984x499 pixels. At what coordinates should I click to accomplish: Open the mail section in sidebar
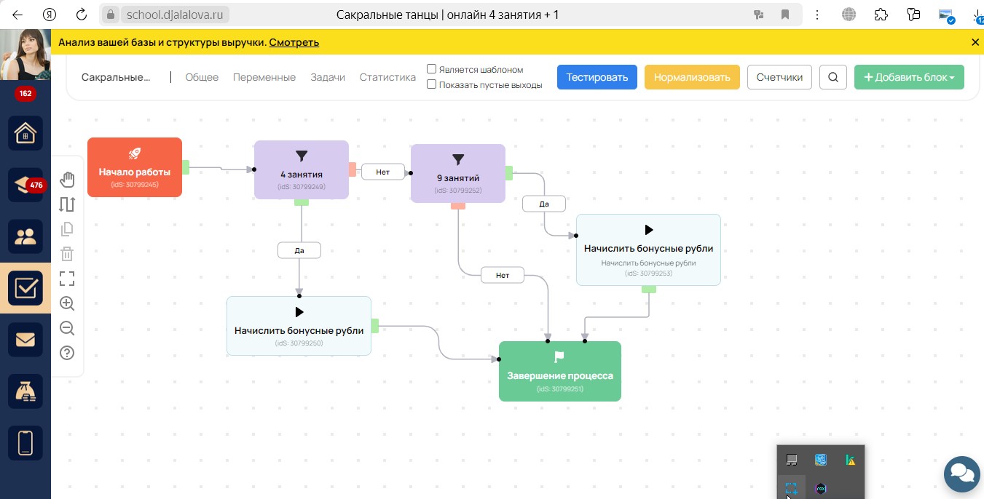coord(25,340)
